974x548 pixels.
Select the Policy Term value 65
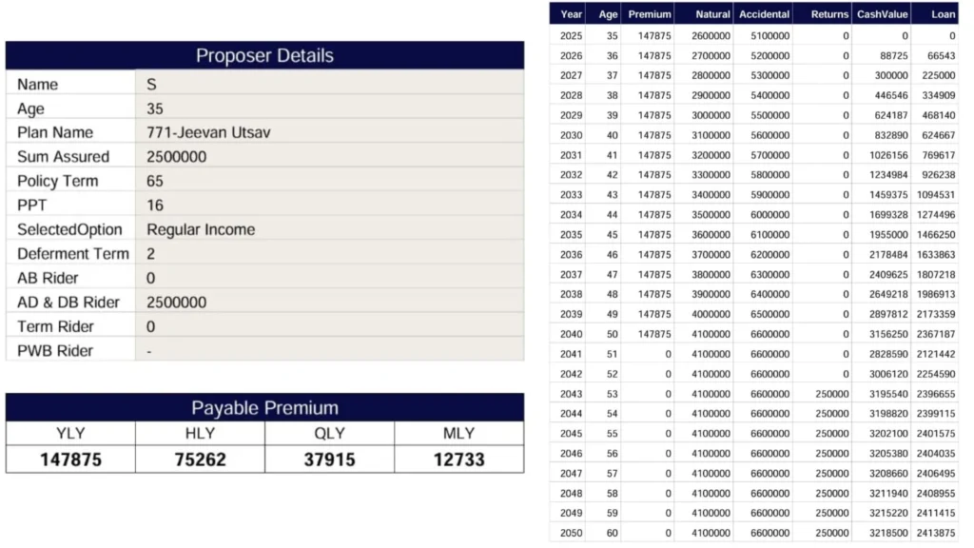point(155,181)
